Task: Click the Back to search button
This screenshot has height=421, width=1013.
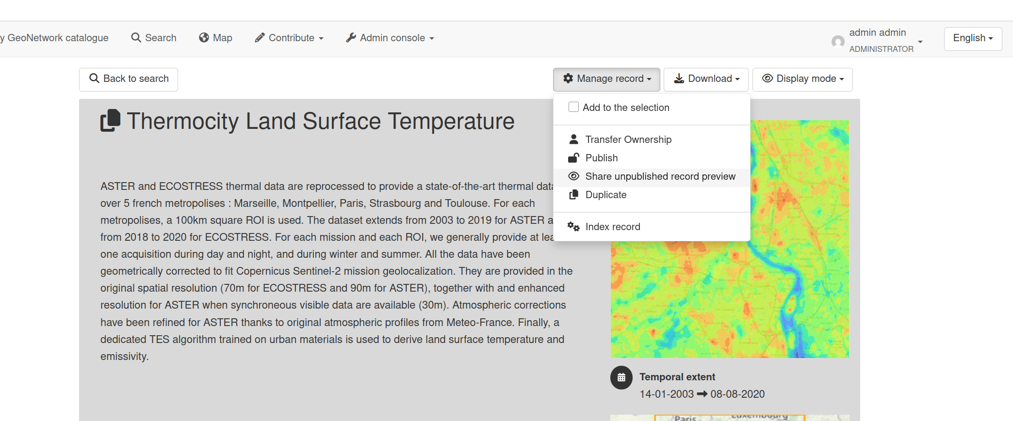Action: pos(129,79)
